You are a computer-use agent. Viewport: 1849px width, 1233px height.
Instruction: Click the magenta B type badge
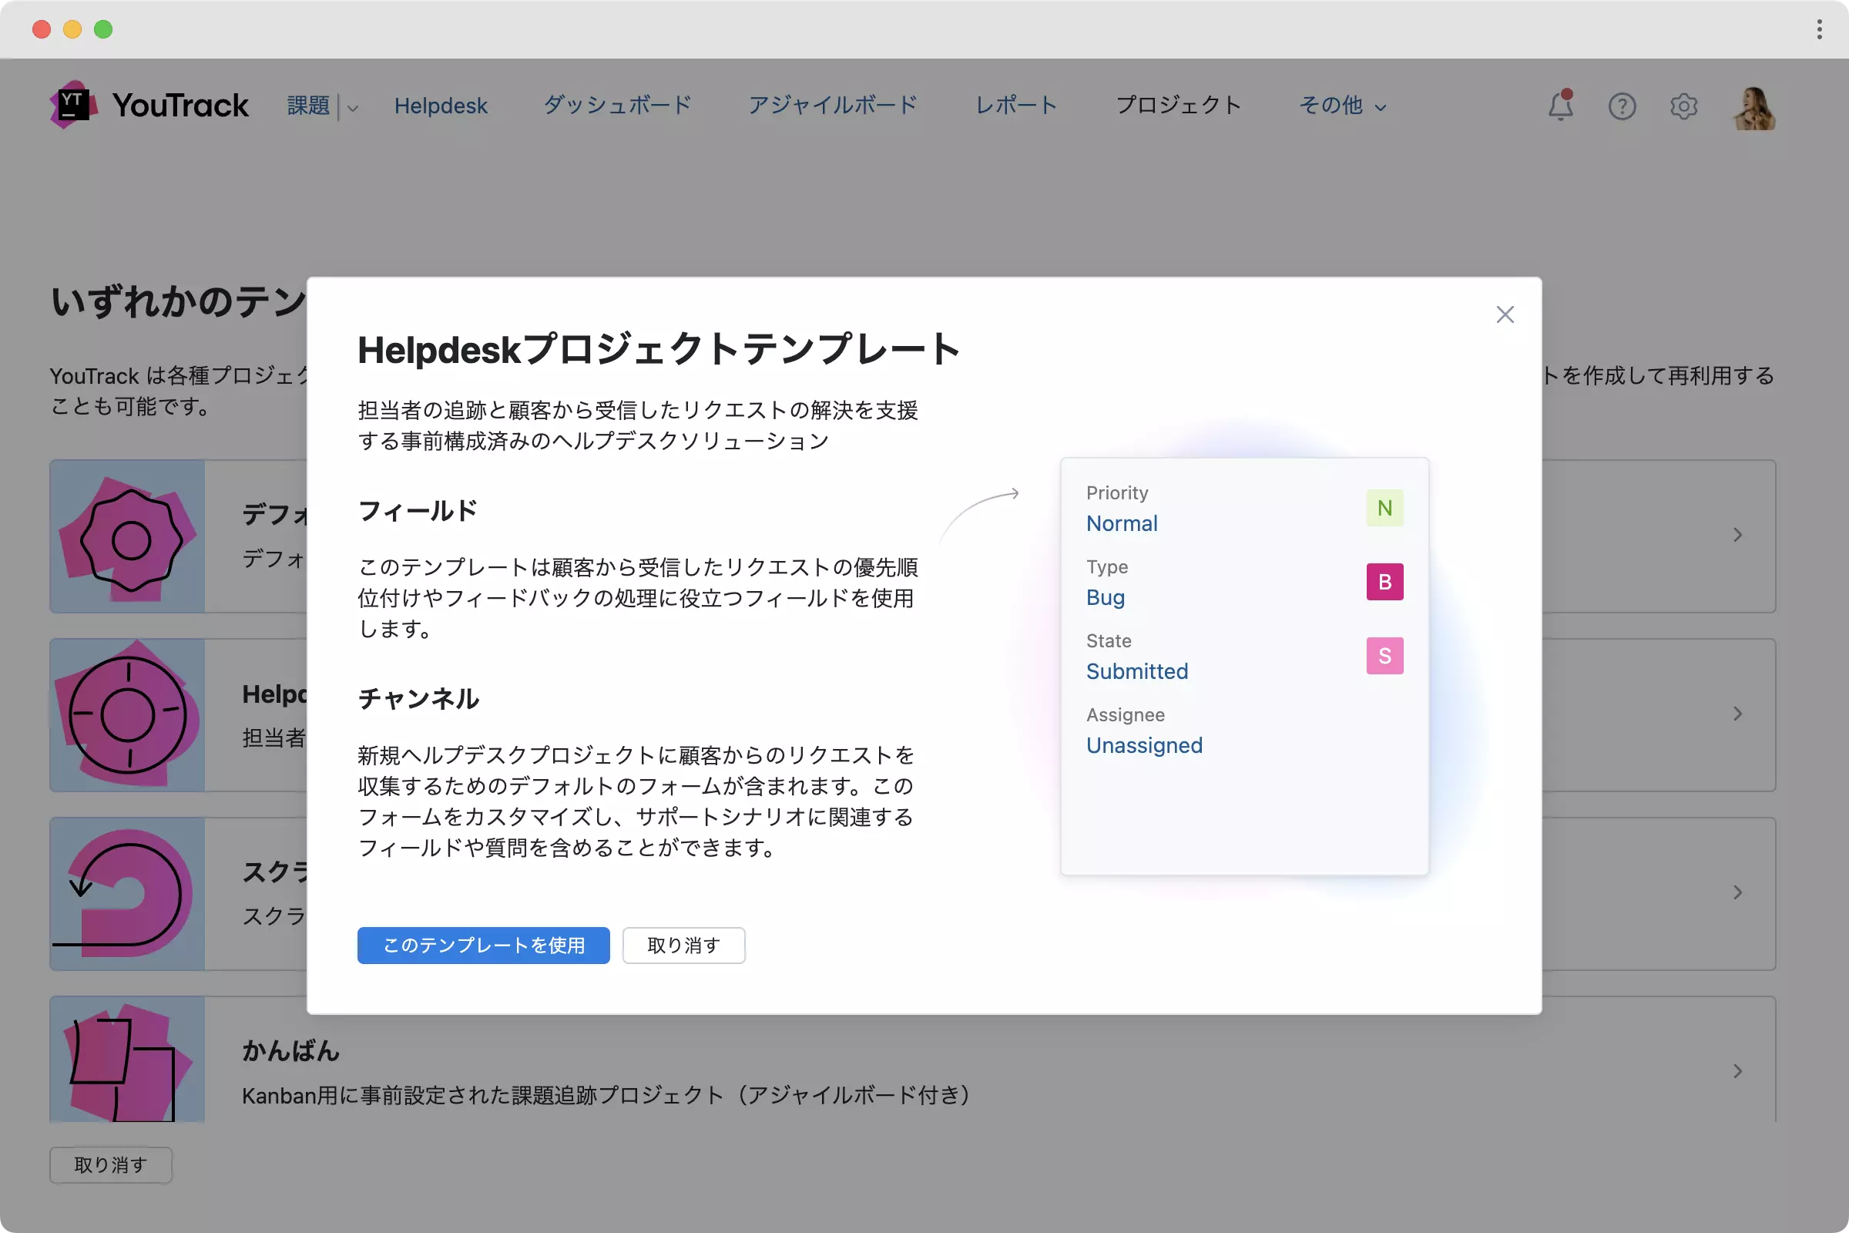1384,582
